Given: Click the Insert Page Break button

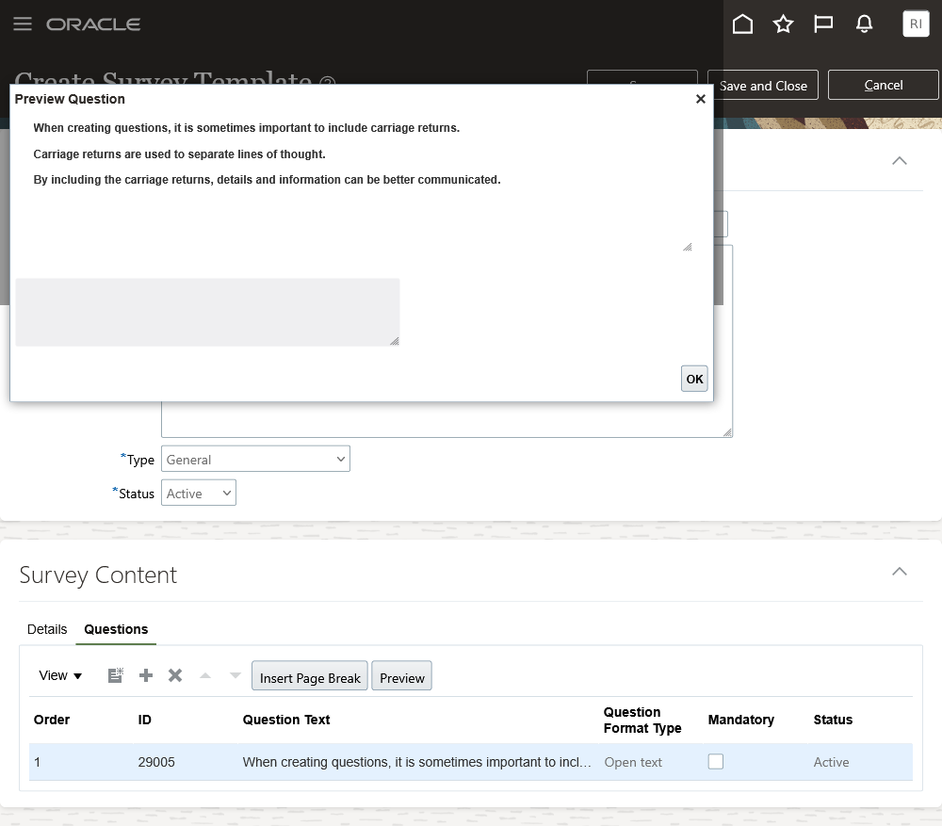Looking at the screenshot, I should click(310, 677).
